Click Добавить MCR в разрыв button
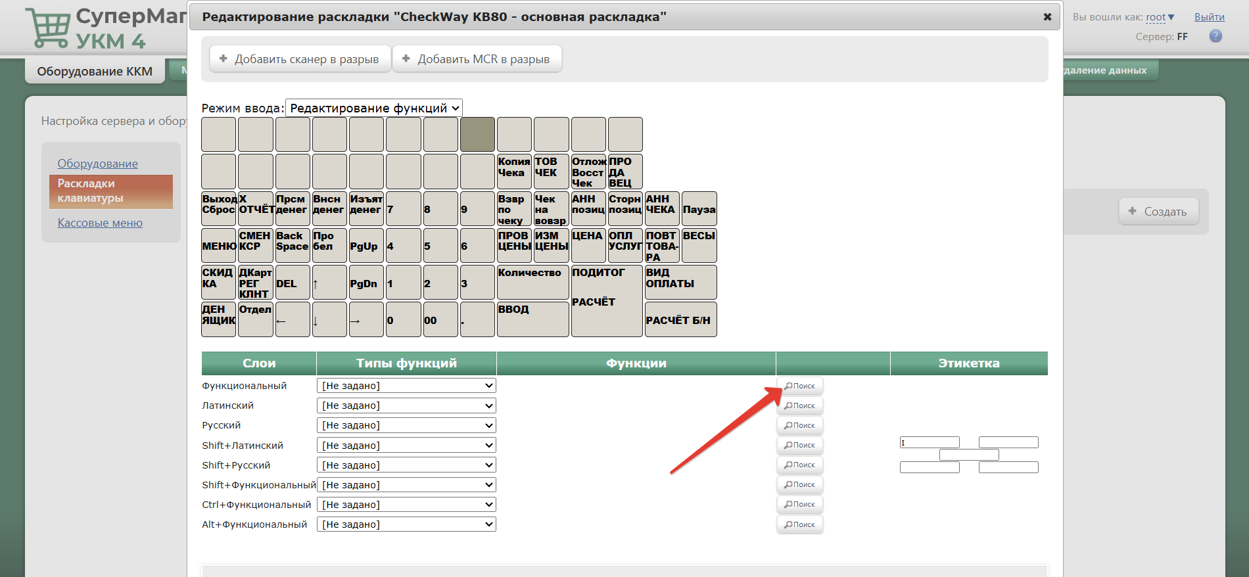This screenshot has height=577, width=1249. (477, 59)
